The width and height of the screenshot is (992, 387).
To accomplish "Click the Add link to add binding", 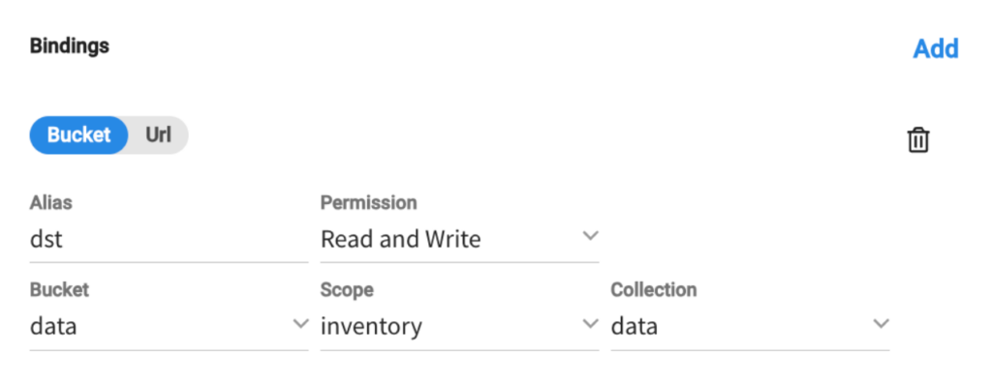I will (936, 48).
